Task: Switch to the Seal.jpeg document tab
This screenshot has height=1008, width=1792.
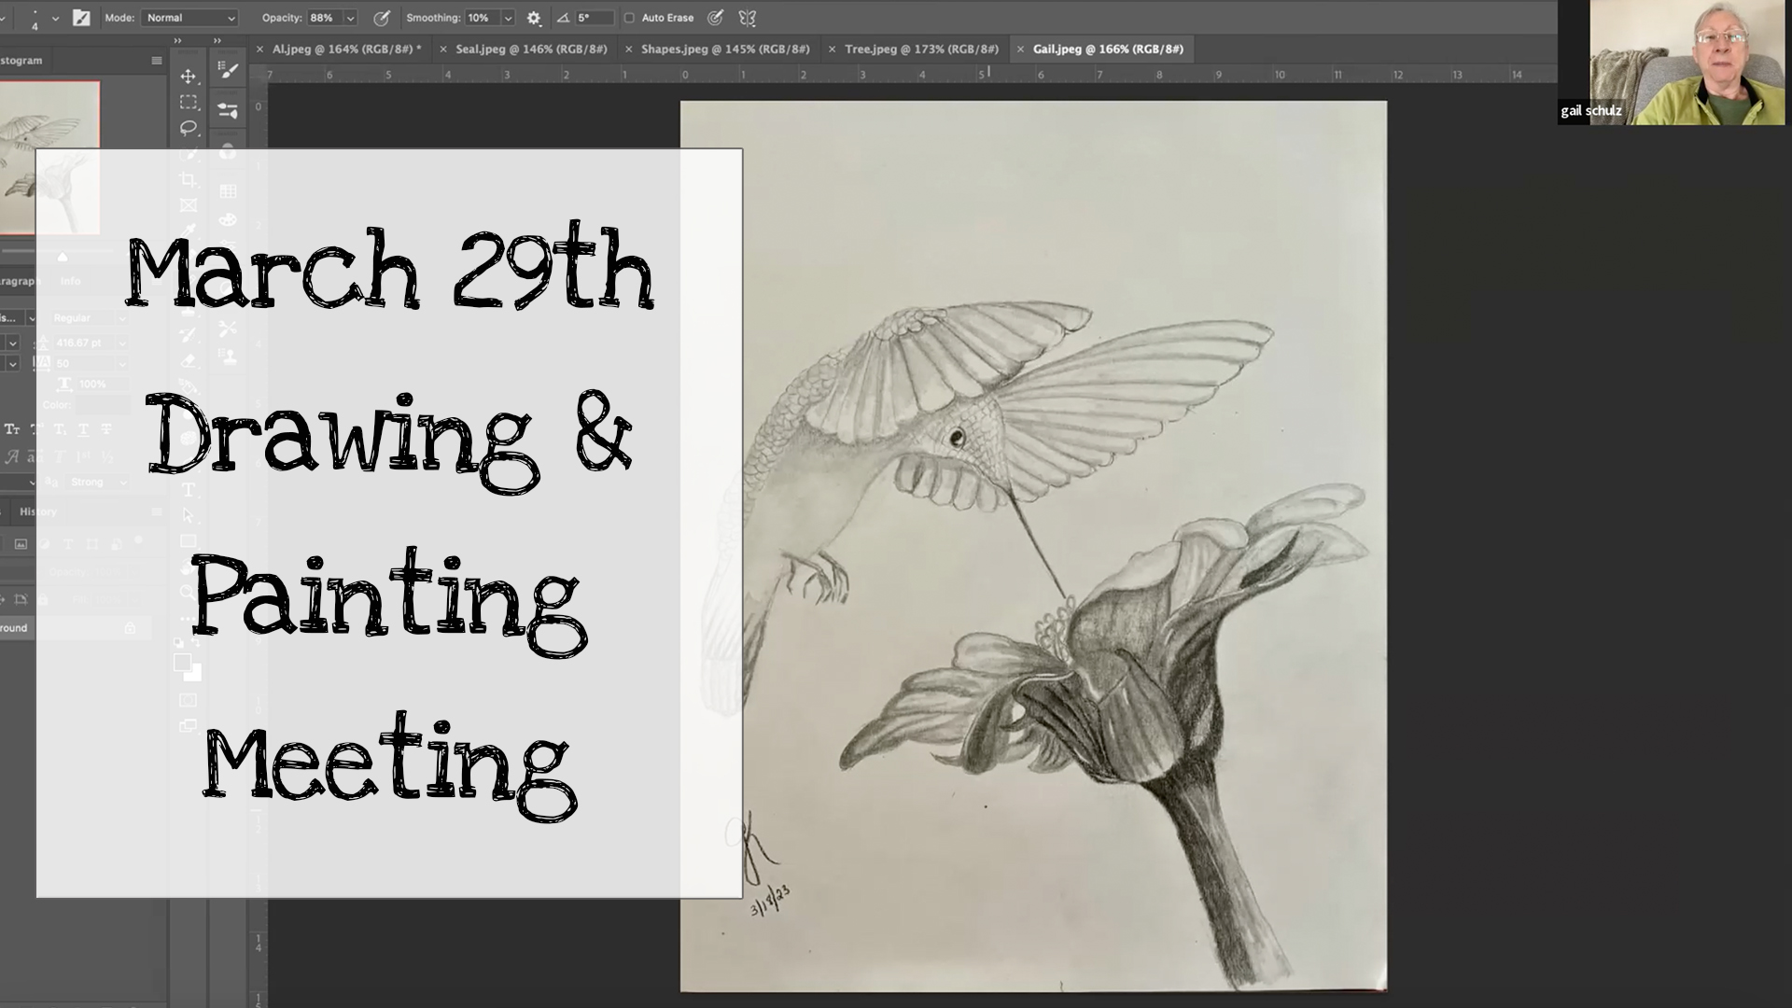Action: click(531, 49)
